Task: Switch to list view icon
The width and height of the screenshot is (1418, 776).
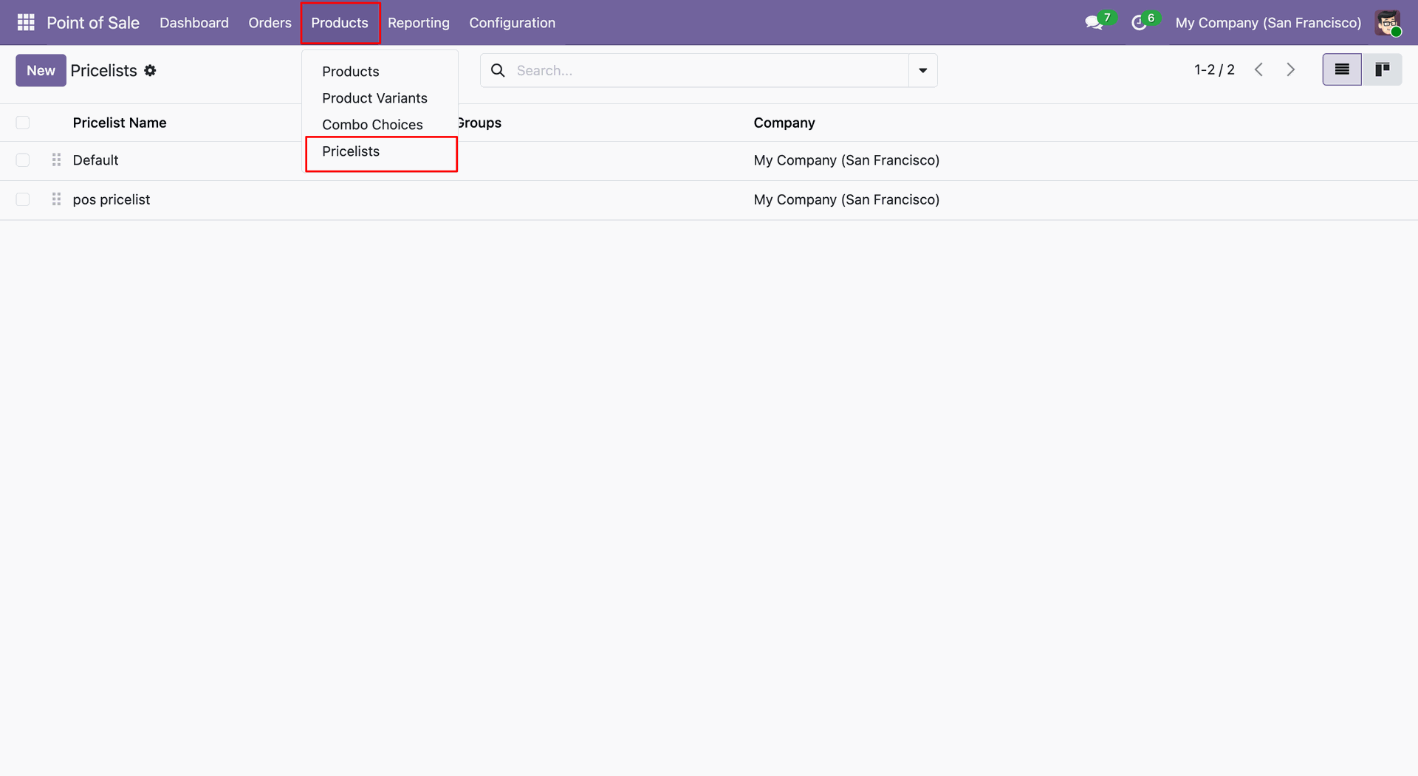Action: point(1342,70)
